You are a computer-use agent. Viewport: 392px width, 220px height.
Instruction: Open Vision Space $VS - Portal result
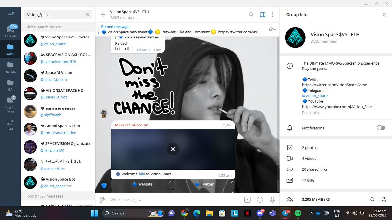coord(58,40)
